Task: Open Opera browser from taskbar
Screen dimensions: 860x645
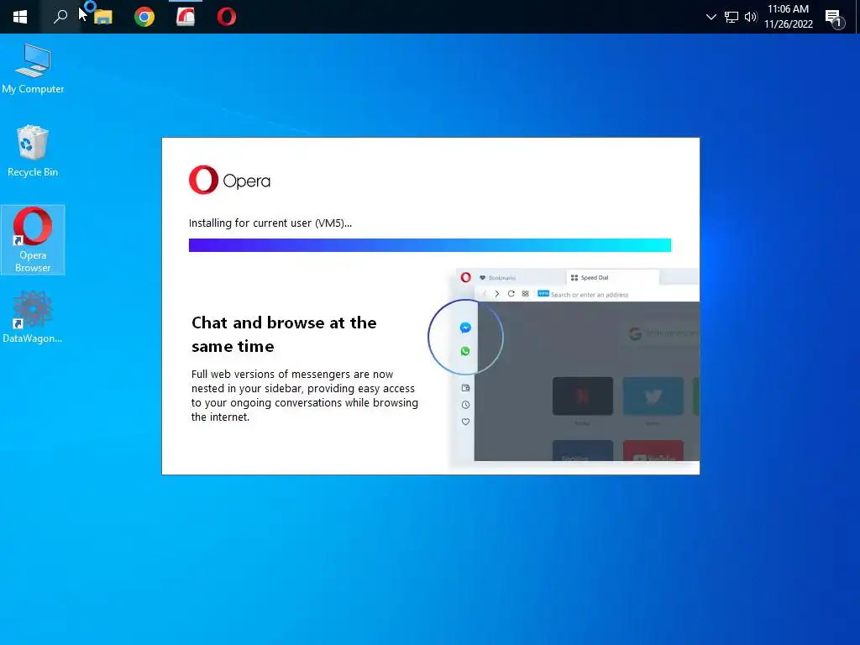Action: (227, 17)
